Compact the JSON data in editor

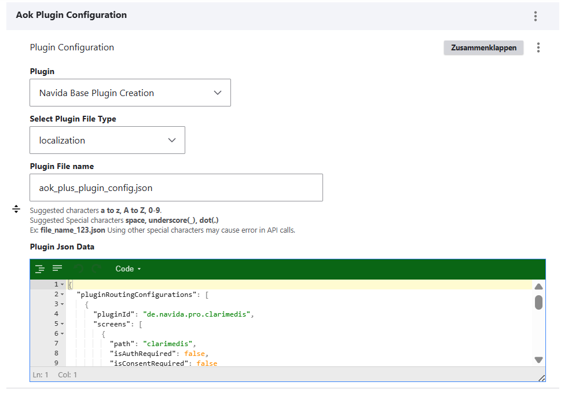pos(57,269)
